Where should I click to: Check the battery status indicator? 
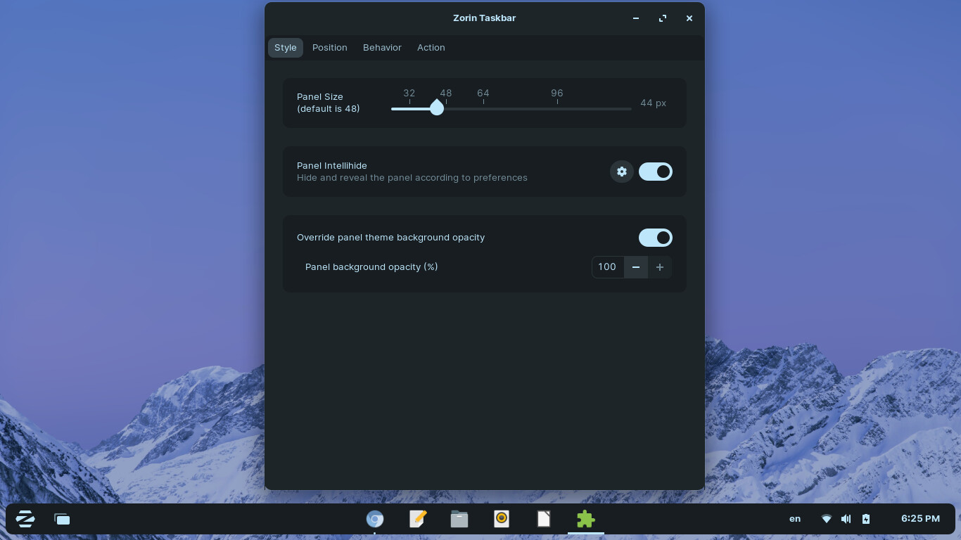pyautogui.click(x=866, y=519)
